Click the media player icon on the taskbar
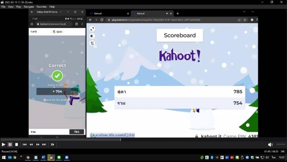The image size is (287, 162). [51, 157]
